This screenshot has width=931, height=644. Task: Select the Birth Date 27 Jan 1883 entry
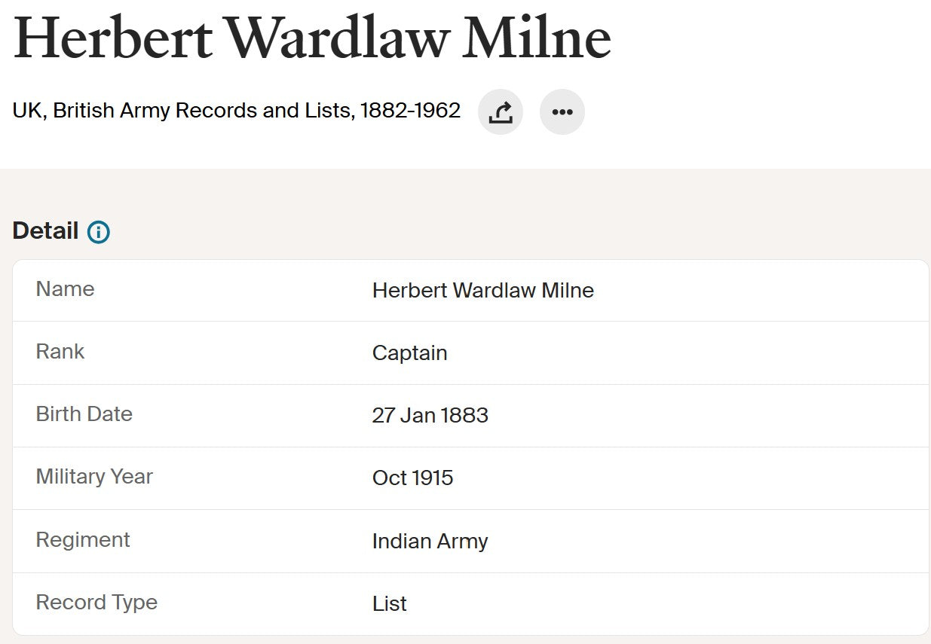(430, 416)
